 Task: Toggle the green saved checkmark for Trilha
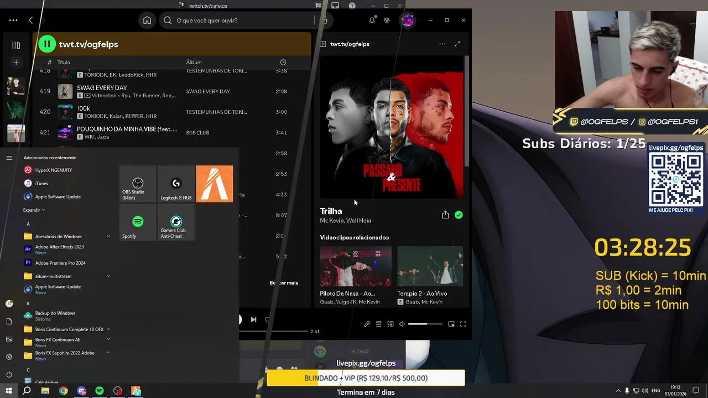coord(459,215)
